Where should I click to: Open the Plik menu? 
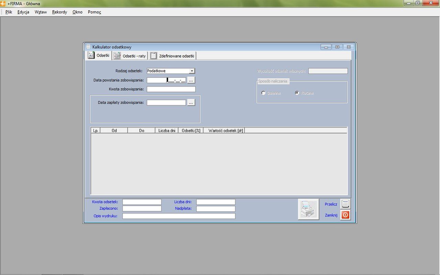coord(9,12)
